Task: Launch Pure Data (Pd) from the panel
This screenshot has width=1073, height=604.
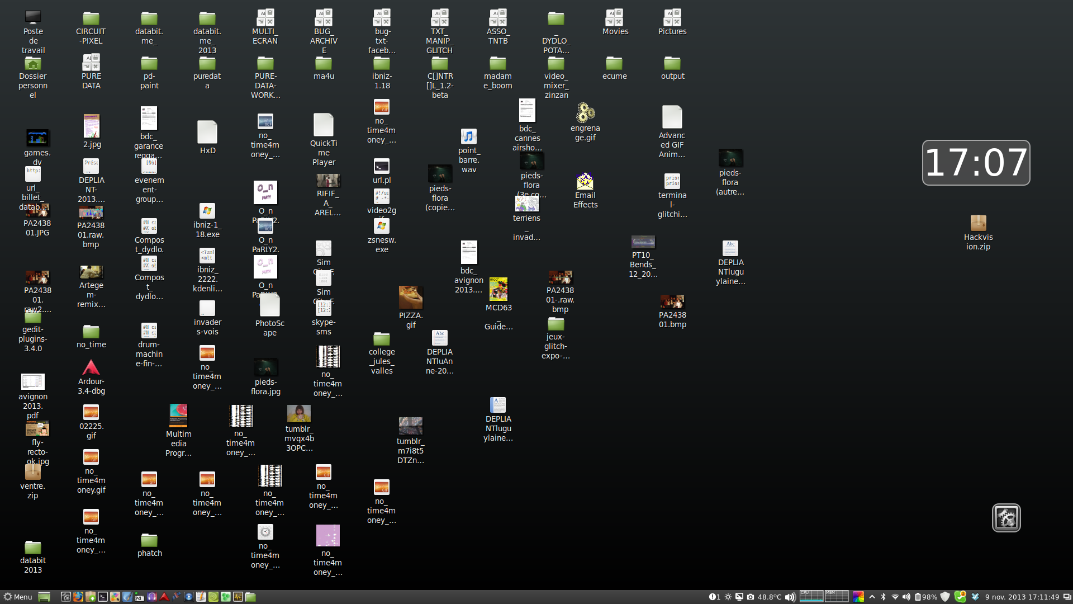Action: (x=139, y=597)
